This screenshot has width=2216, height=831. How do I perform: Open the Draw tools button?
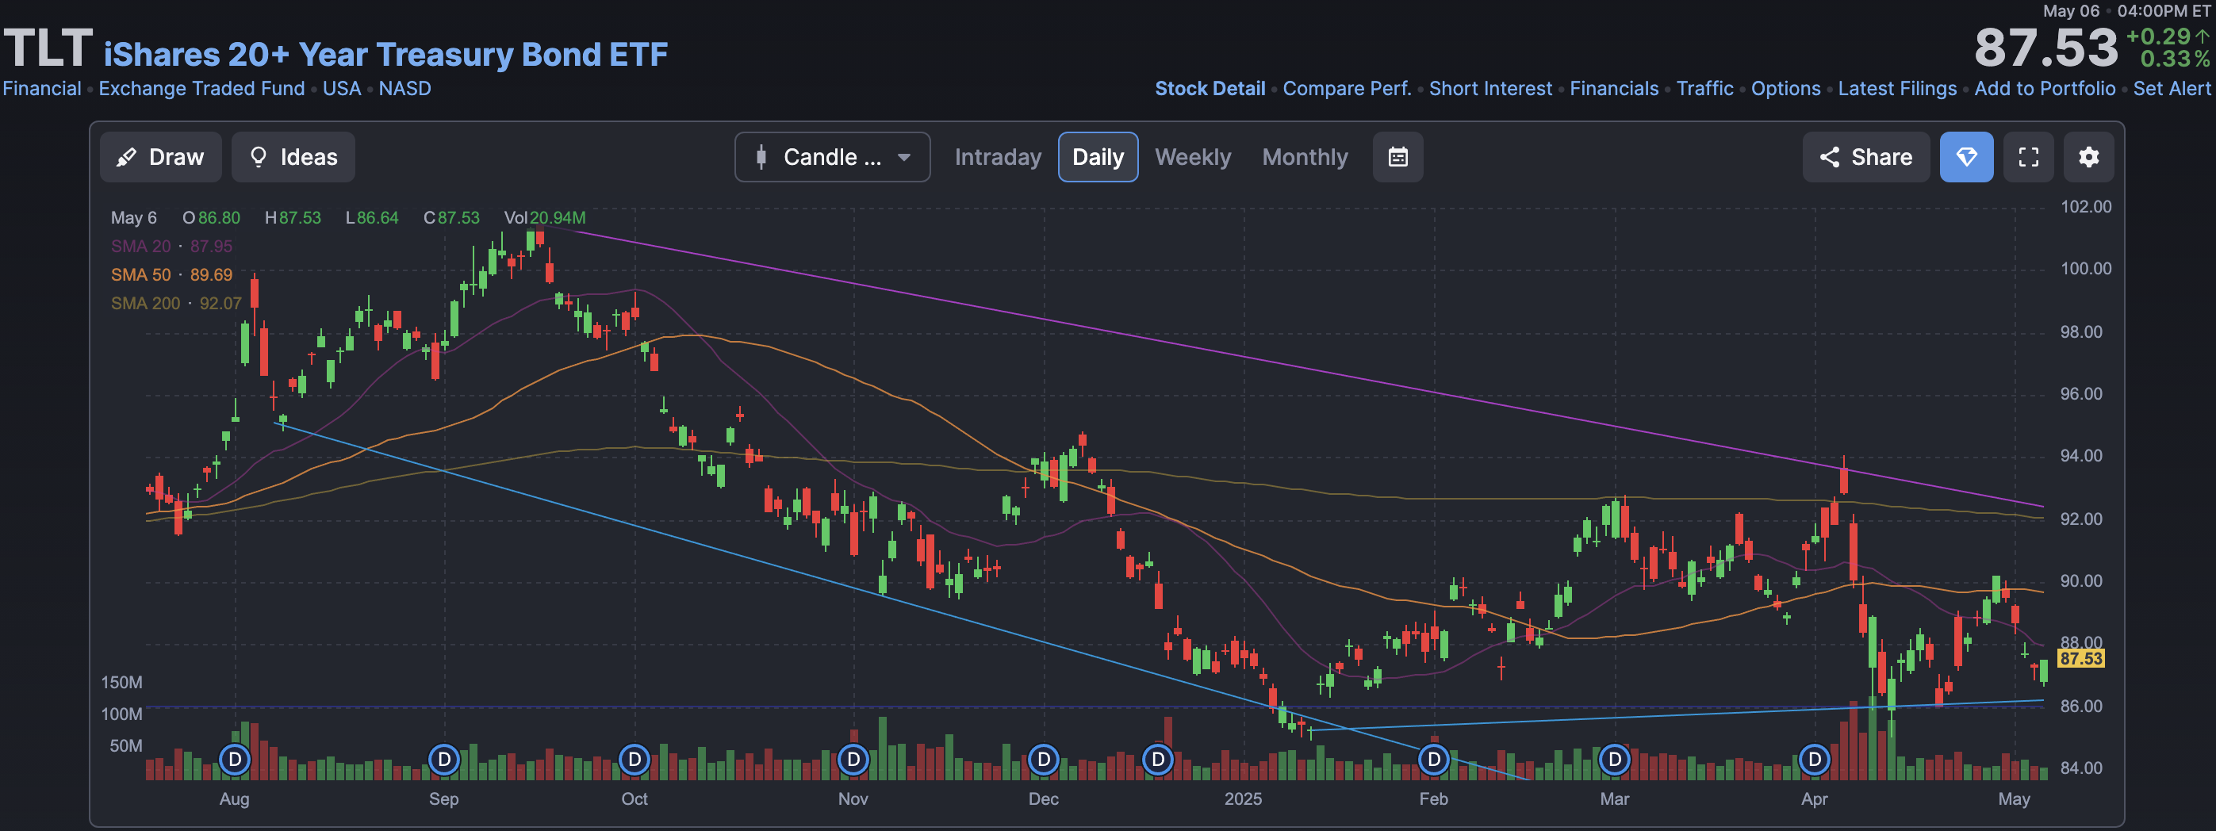161,158
